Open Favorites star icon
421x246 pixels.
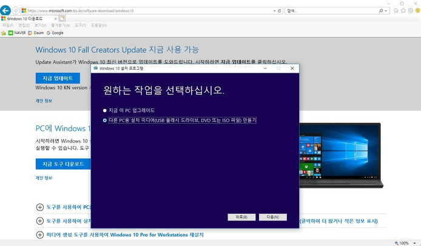[403, 10]
